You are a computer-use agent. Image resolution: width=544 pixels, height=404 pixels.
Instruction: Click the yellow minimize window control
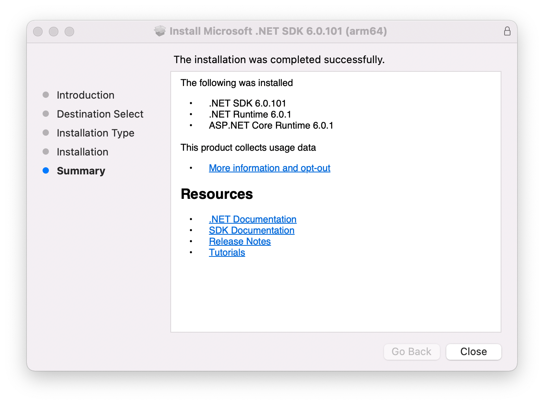[x=54, y=32]
